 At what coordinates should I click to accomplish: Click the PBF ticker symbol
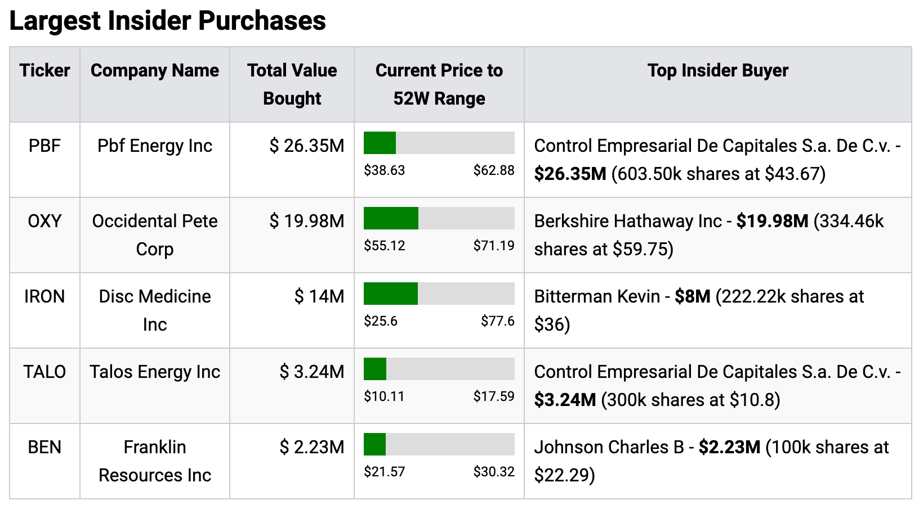[x=44, y=146]
